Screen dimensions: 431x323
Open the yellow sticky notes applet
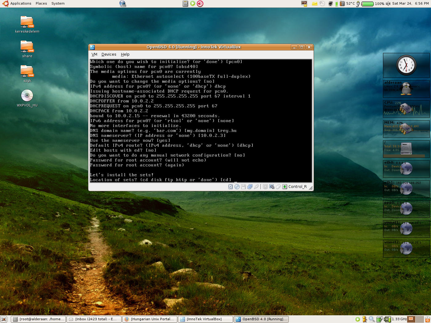(x=315, y=4)
